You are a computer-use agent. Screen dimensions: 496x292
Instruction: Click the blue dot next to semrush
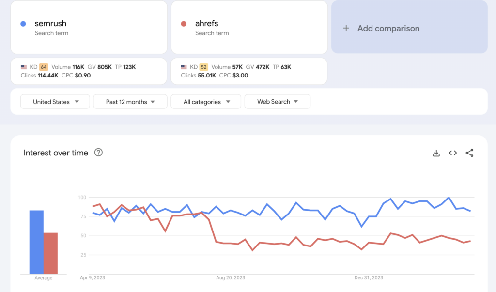pyautogui.click(x=23, y=23)
